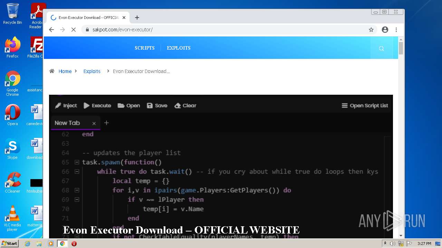Close New Tab in executor image
442x248 pixels.
tap(94, 123)
